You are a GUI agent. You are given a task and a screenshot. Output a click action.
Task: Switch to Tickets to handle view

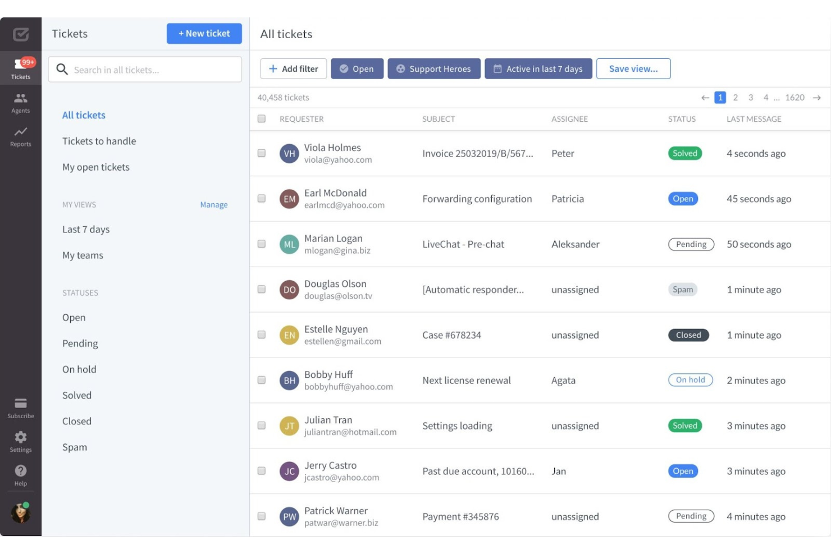[x=99, y=141]
